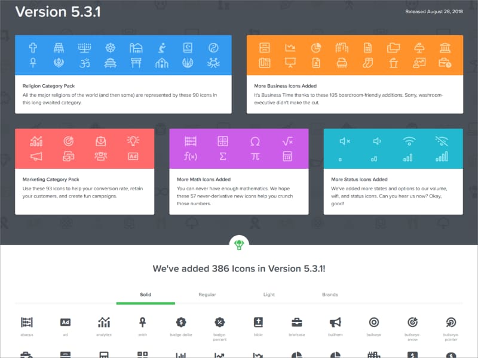Select the Light tab

pyautogui.click(x=268, y=294)
